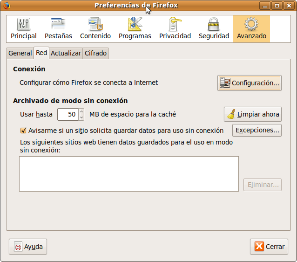Increase cache size with up arrow
The height and width of the screenshot is (262, 297).
point(81,111)
